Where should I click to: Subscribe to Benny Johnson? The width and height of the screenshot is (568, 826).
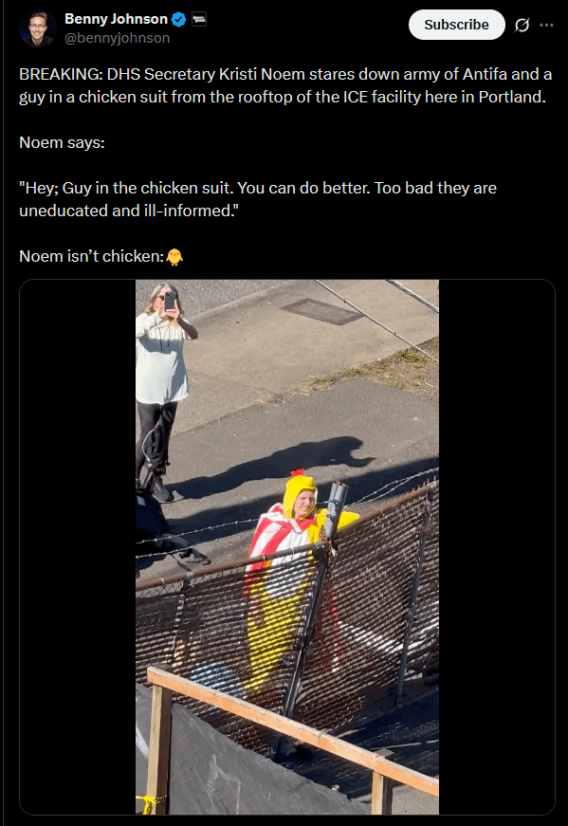click(457, 25)
